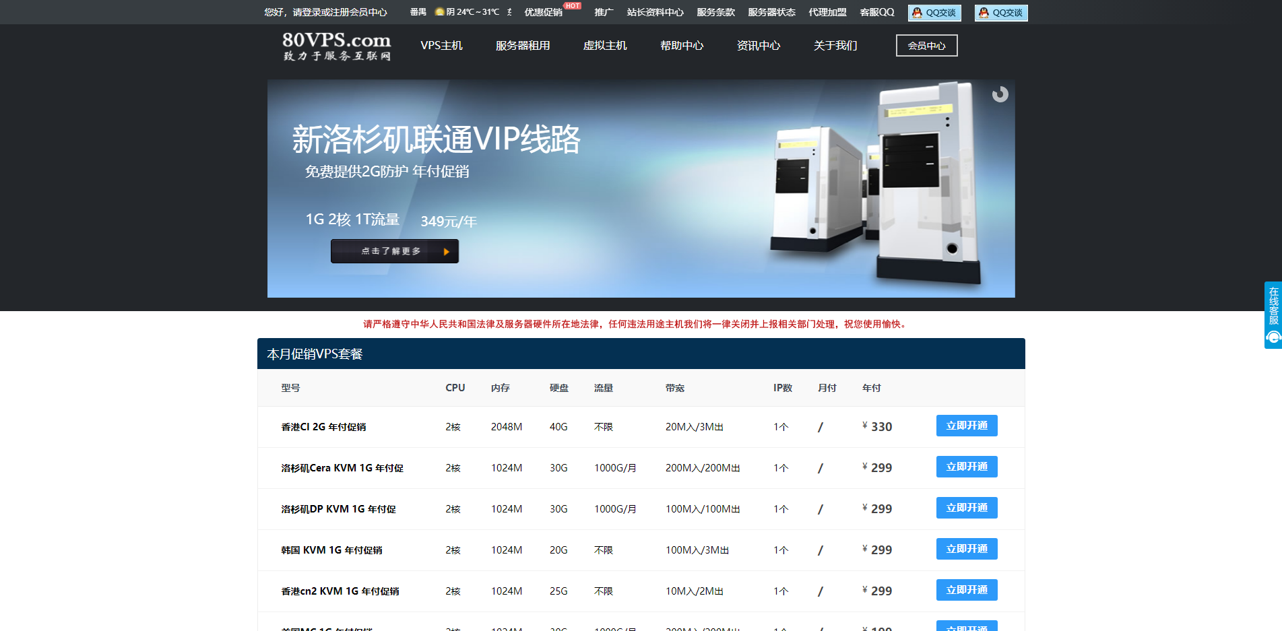Click 立即开通 for 韩国 KVM plan
This screenshot has width=1282, height=631.
(967, 549)
